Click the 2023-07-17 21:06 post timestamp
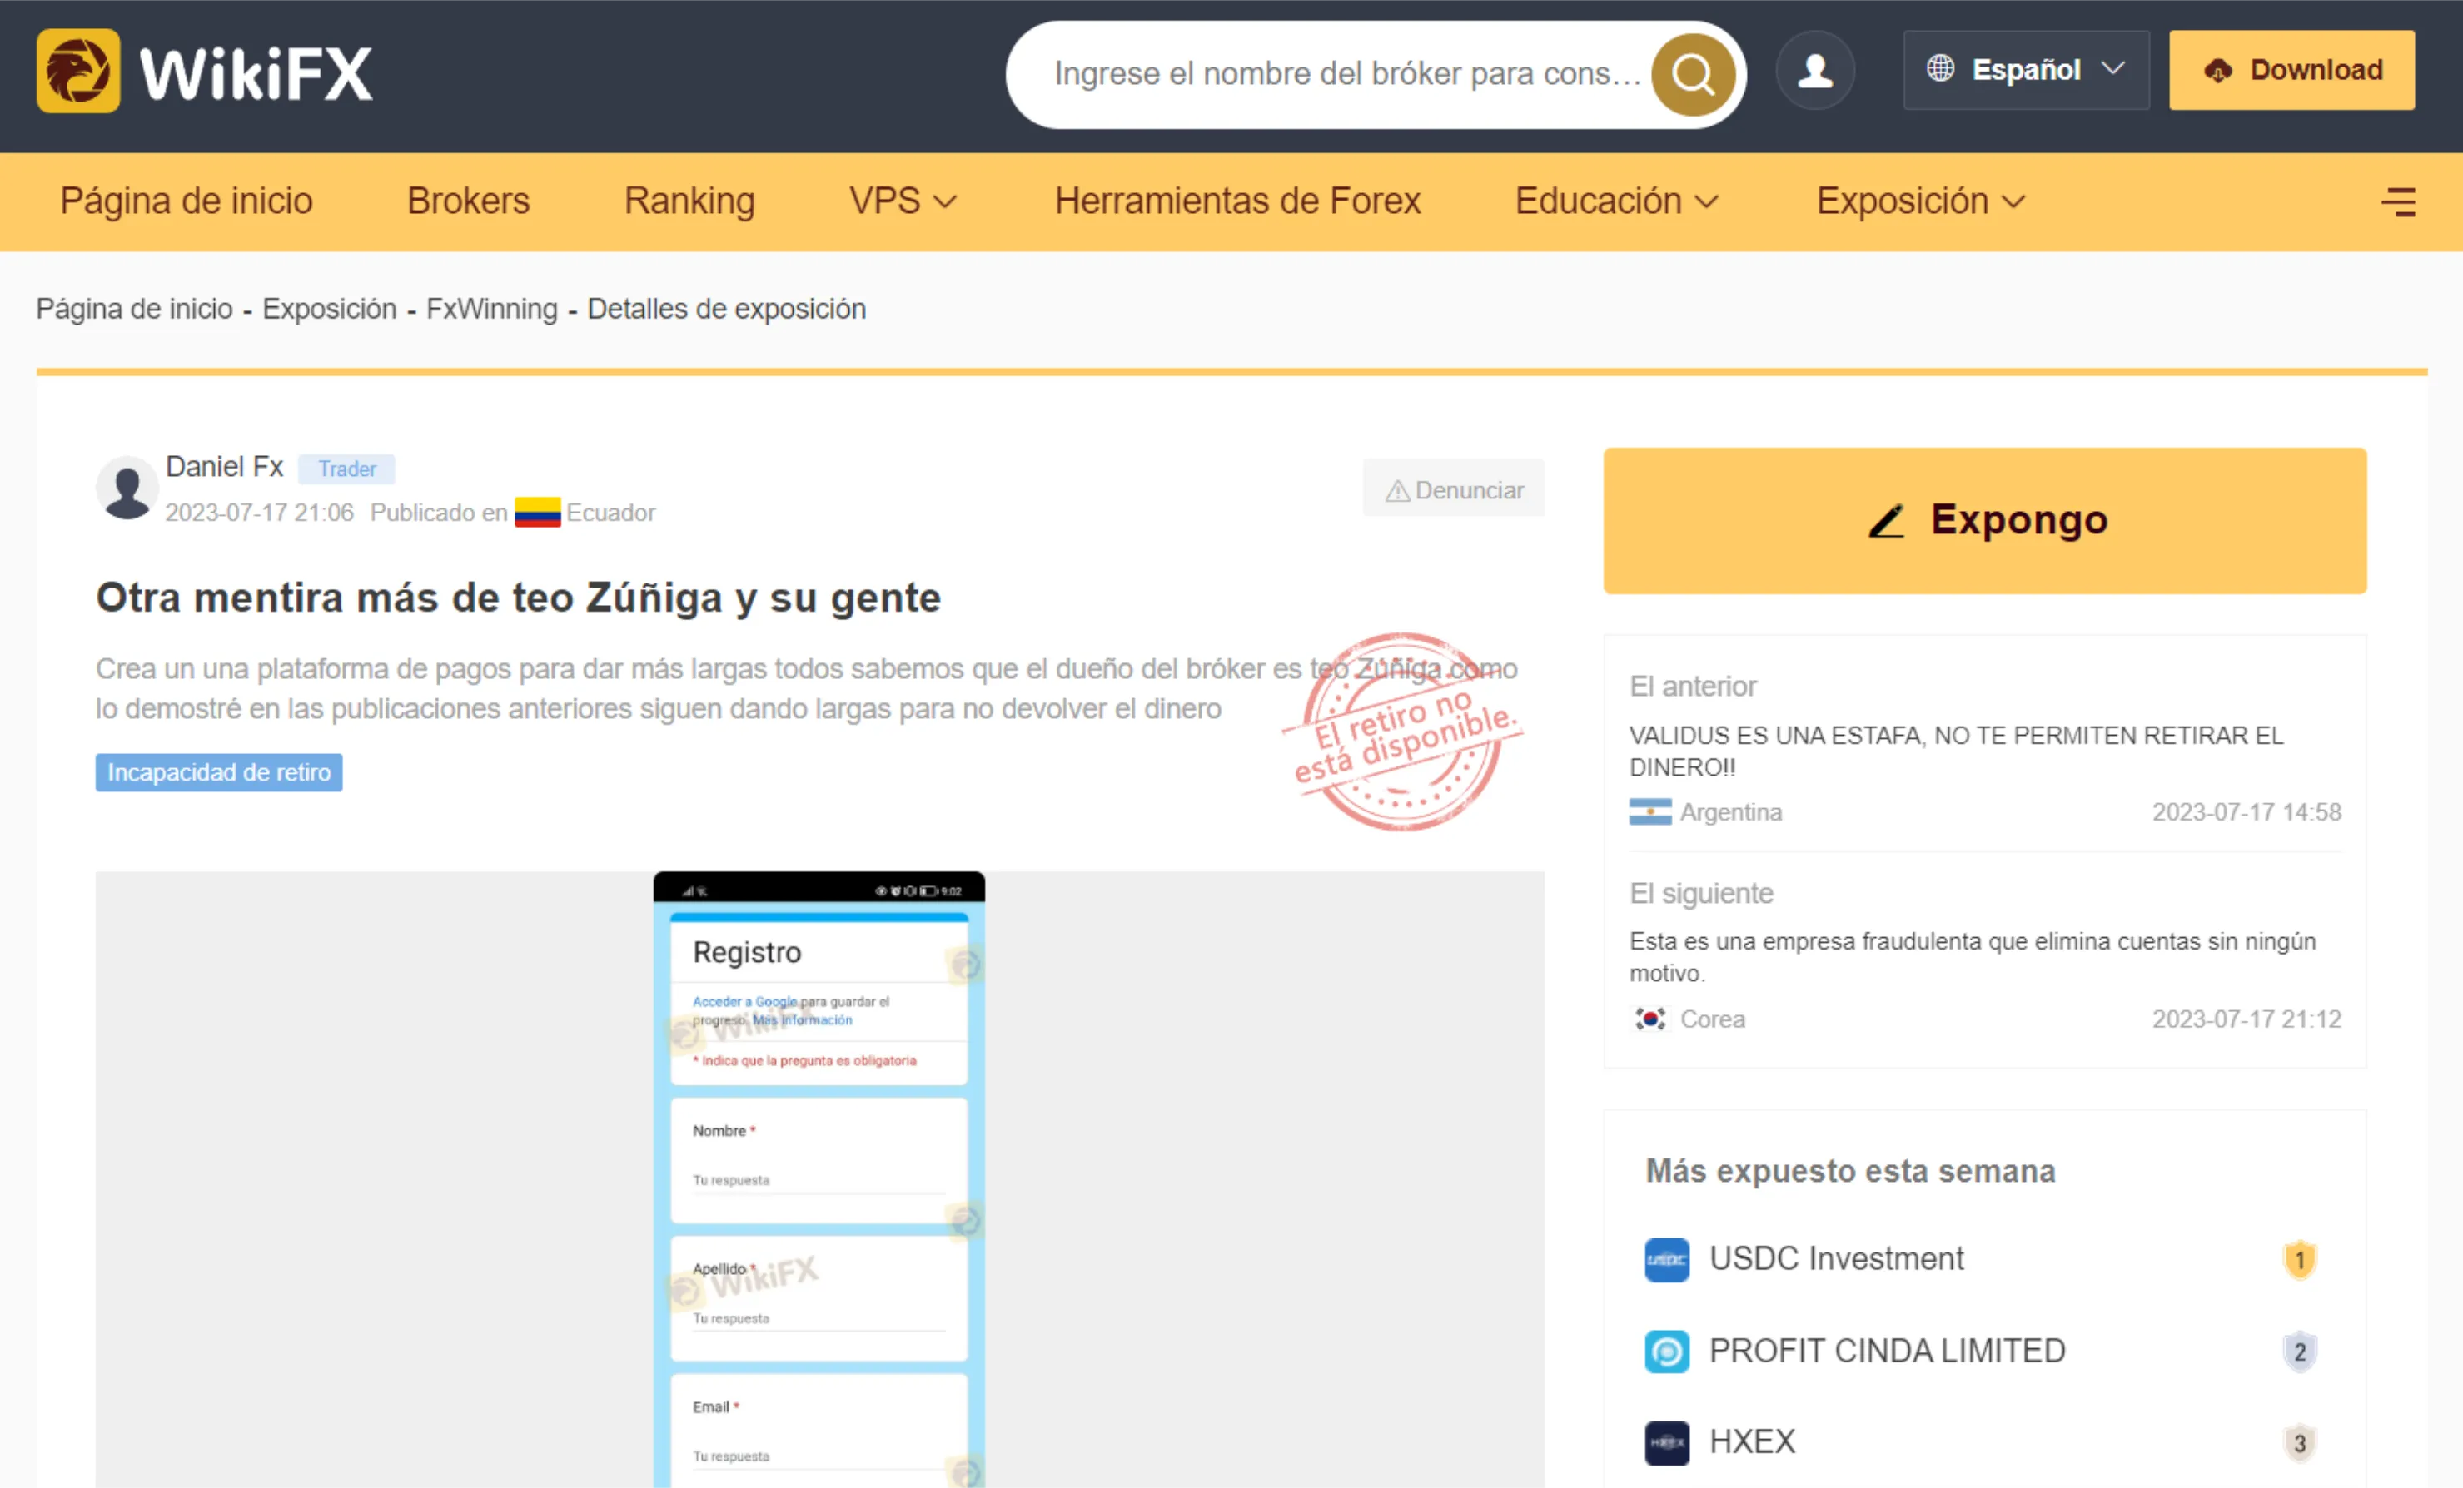Viewport: 2463px width, 1488px height. (x=259, y=513)
